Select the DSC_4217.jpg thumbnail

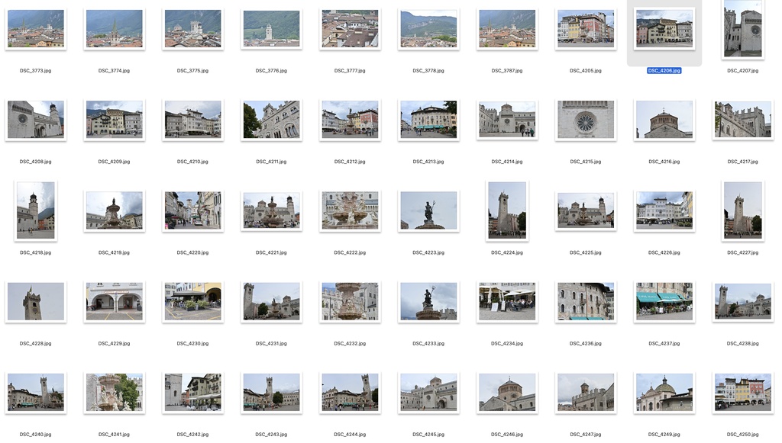click(742, 120)
